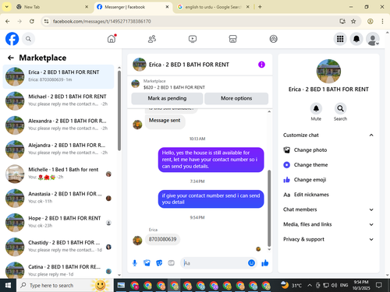Viewport: 390px width, 292px height.
Task: Open the Chrome three-dot menu
Action: tap(382, 21)
